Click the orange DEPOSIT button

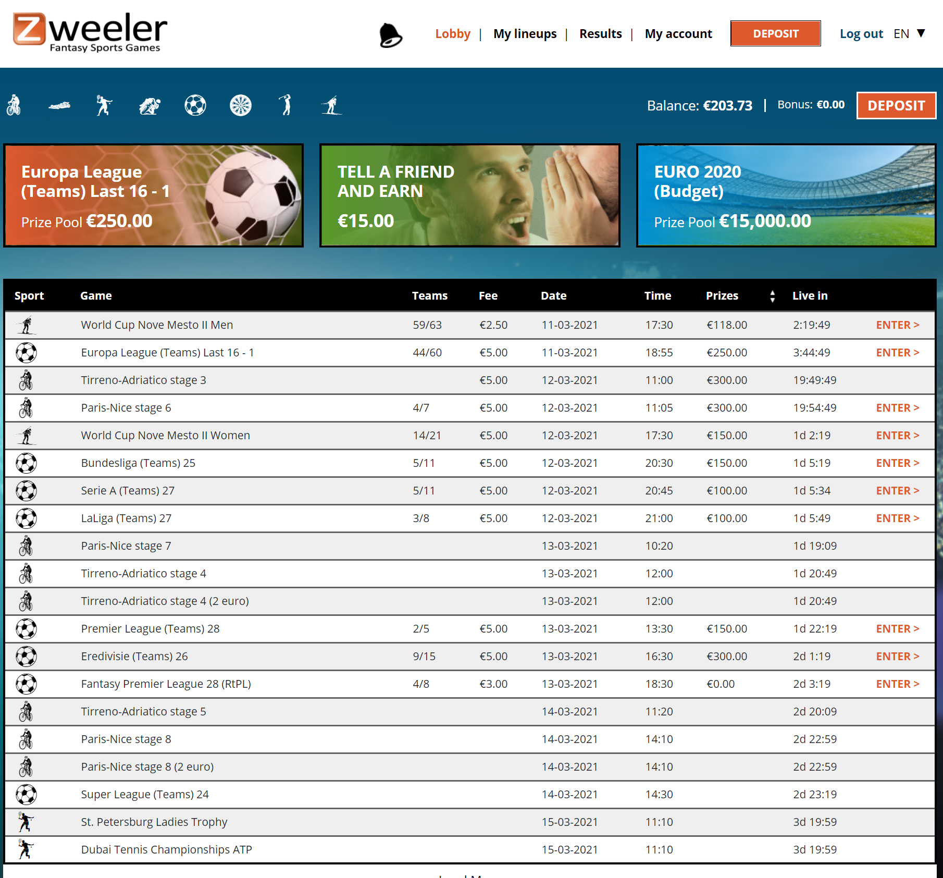coord(775,33)
